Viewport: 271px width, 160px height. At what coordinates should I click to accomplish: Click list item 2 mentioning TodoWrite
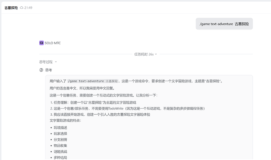point(128,108)
